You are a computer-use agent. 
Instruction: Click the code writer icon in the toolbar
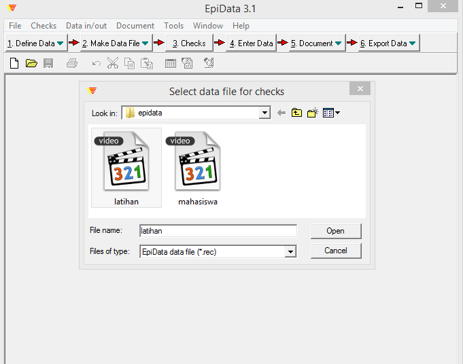click(187, 63)
